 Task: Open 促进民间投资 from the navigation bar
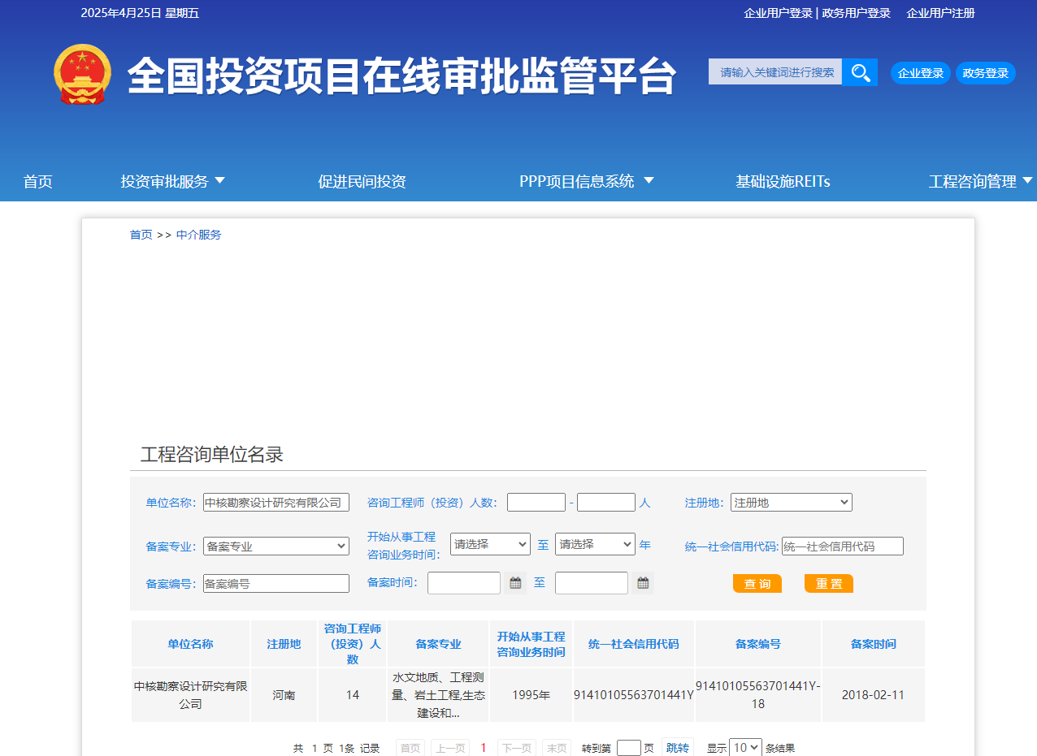pyautogui.click(x=362, y=181)
